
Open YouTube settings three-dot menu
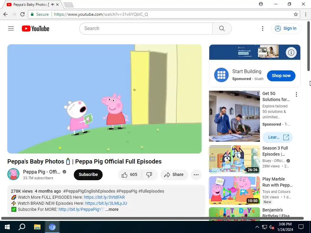coord(263,29)
